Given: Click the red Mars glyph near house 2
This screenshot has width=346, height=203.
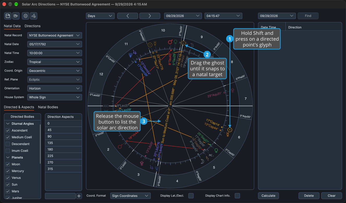Looking at the screenshot, I should [x=120, y=147].
